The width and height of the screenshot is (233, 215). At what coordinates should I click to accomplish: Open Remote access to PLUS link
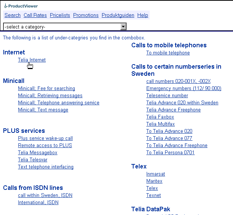coord(45,145)
